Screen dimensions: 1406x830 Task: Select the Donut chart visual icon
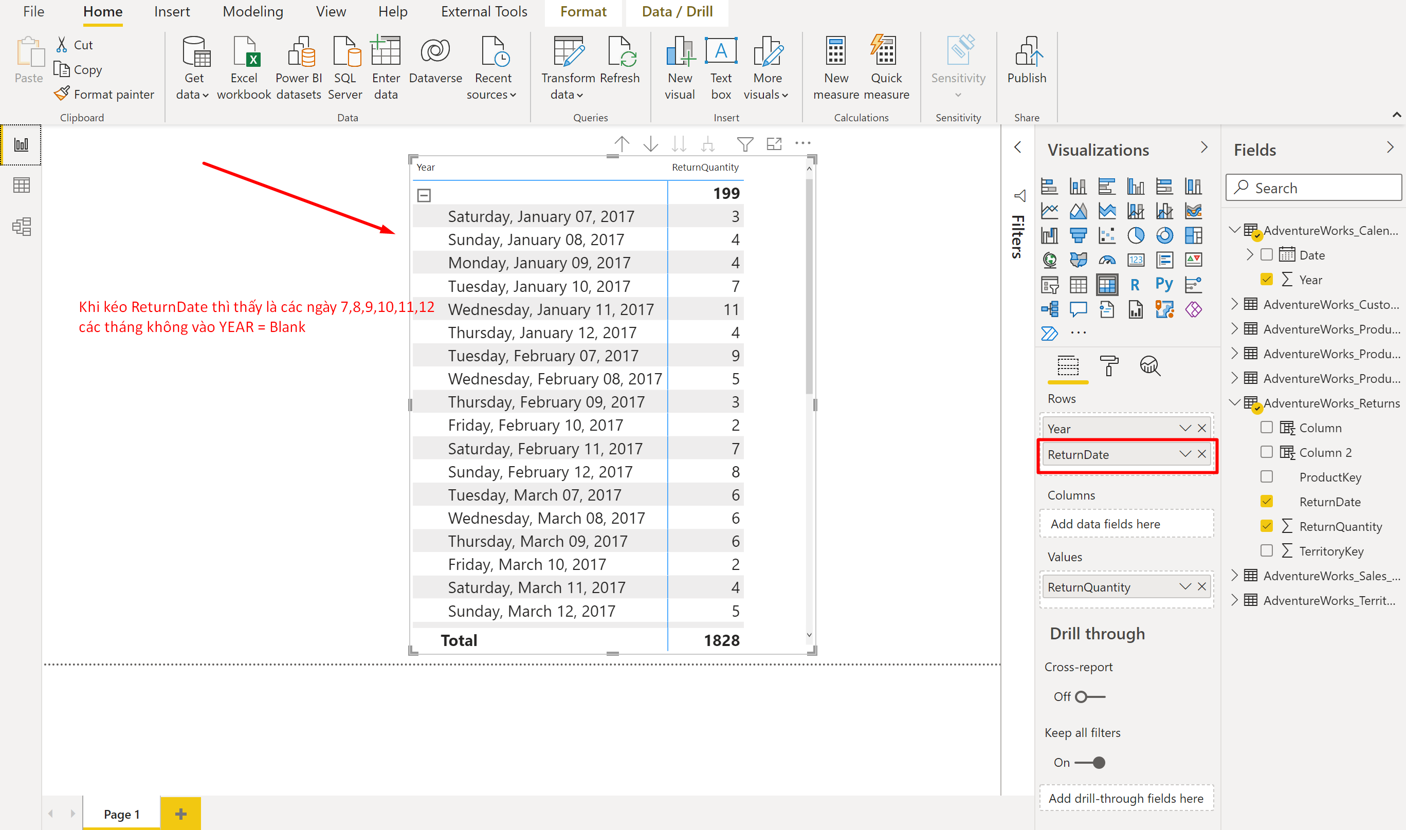click(x=1164, y=235)
